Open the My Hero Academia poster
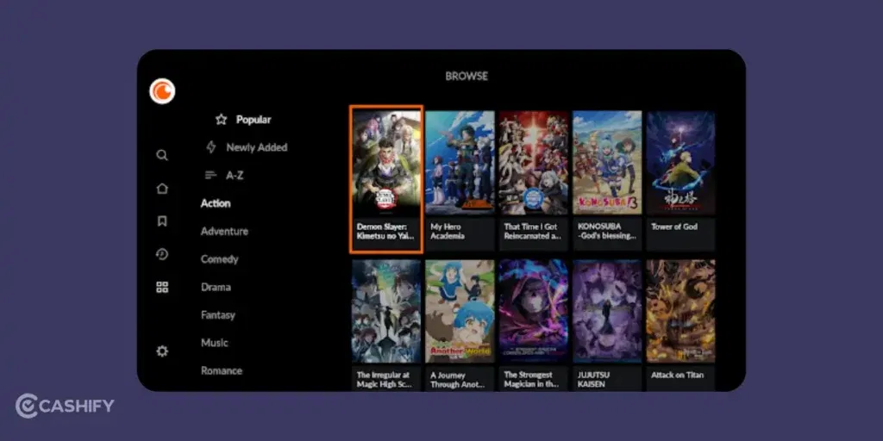Image resolution: width=883 pixels, height=441 pixels. [460, 163]
